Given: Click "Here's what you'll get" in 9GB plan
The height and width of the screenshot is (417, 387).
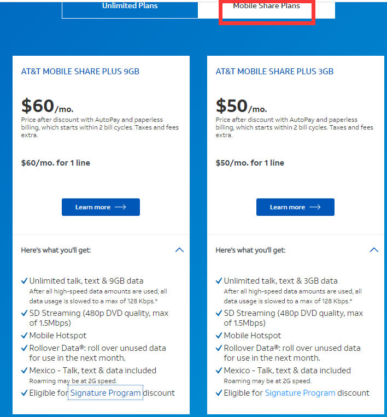Looking at the screenshot, I should [56, 250].
